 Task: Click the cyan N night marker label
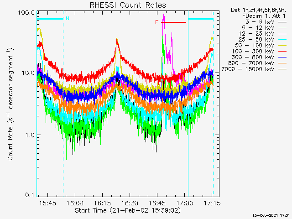tap(68, 18)
